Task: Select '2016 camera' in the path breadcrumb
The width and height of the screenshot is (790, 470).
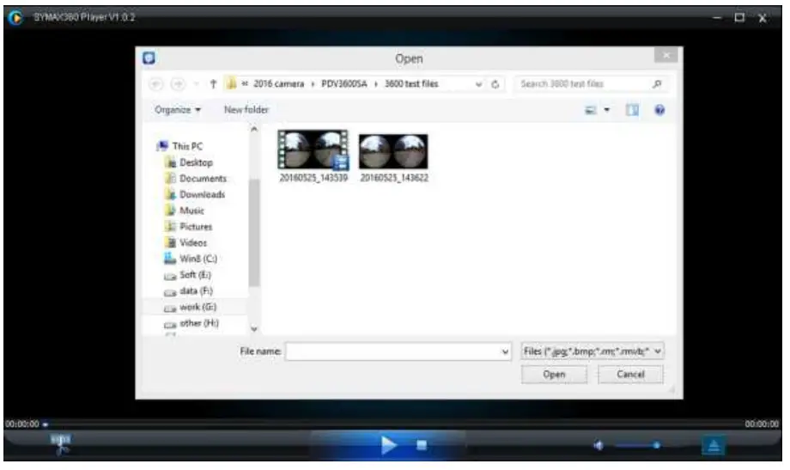Action: [278, 84]
